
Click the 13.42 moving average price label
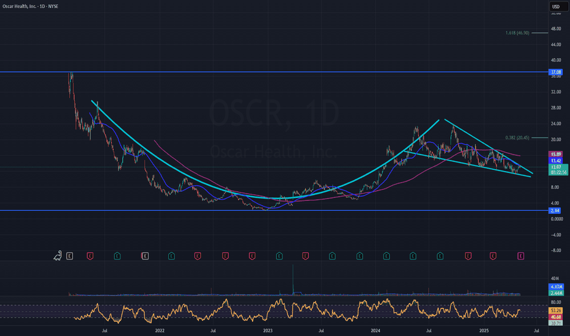point(556,160)
